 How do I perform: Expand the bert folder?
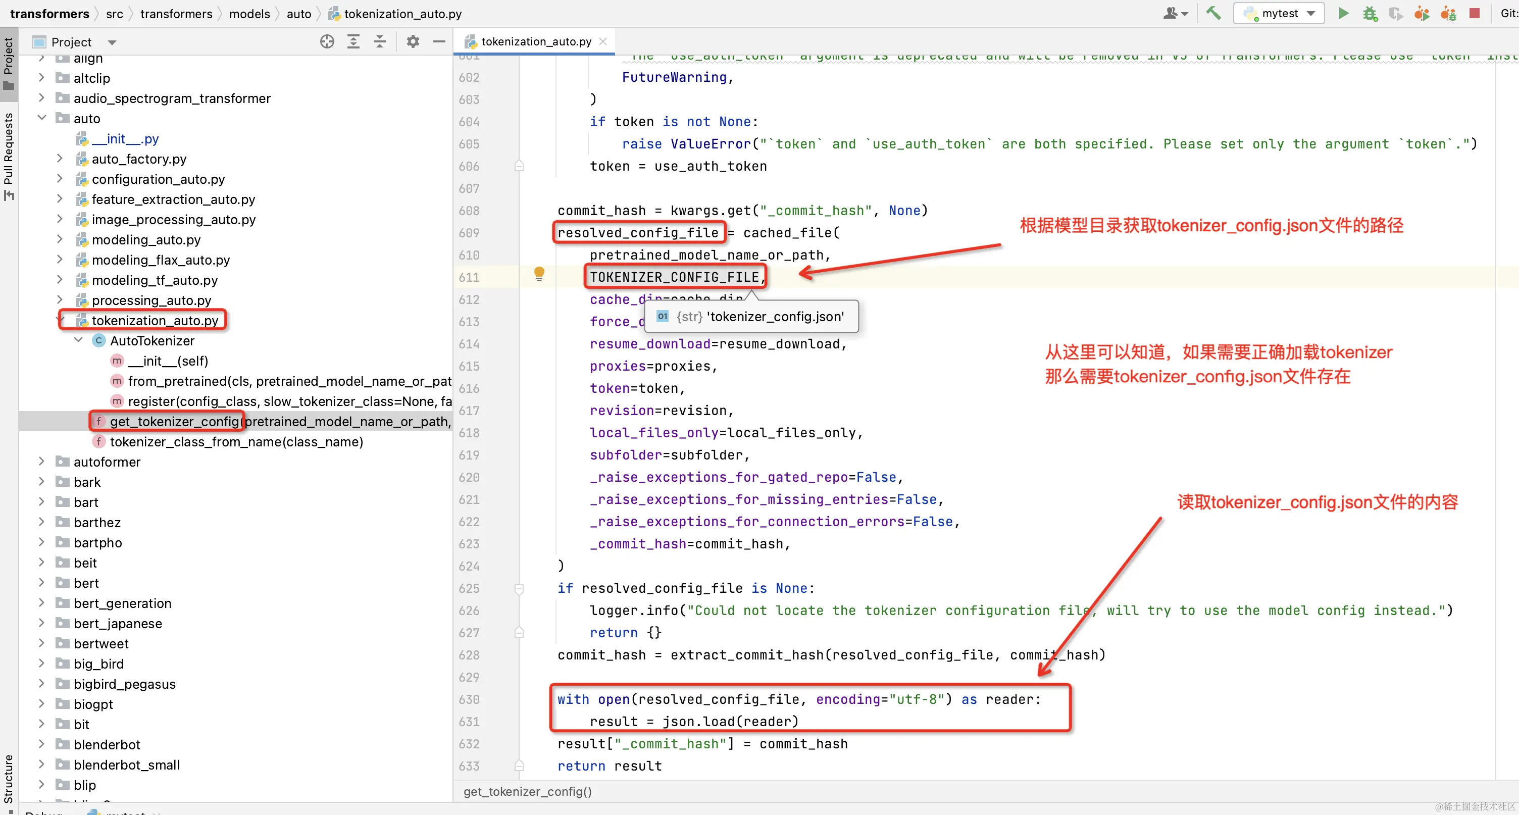tap(41, 583)
